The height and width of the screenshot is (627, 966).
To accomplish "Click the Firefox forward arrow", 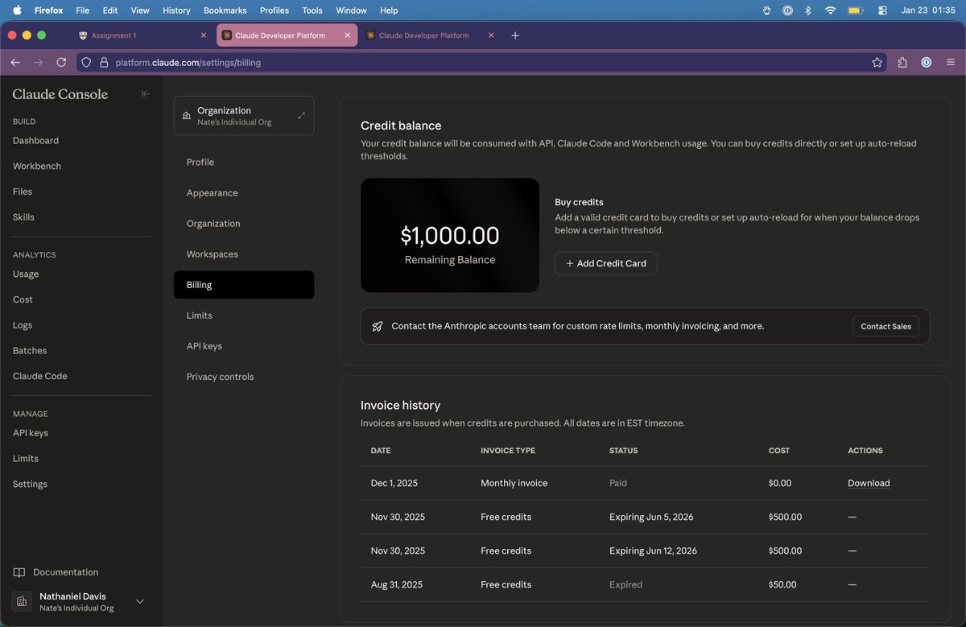I will (x=38, y=62).
